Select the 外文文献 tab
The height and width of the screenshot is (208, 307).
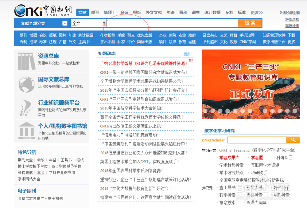click(154, 13)
